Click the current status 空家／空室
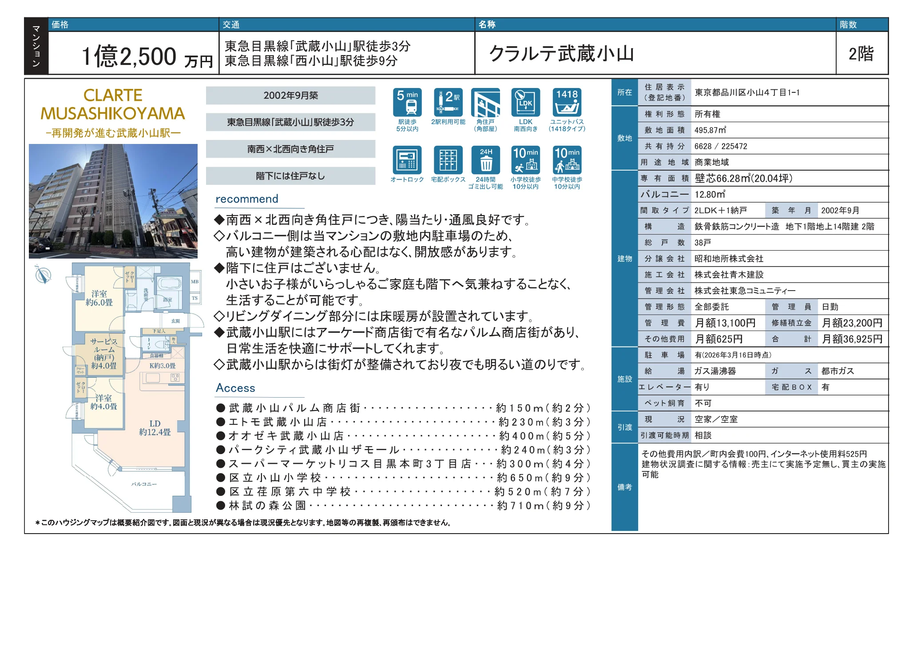Image resolution: width=913 pixels, height=646 pixels. [x=716, y=419]
